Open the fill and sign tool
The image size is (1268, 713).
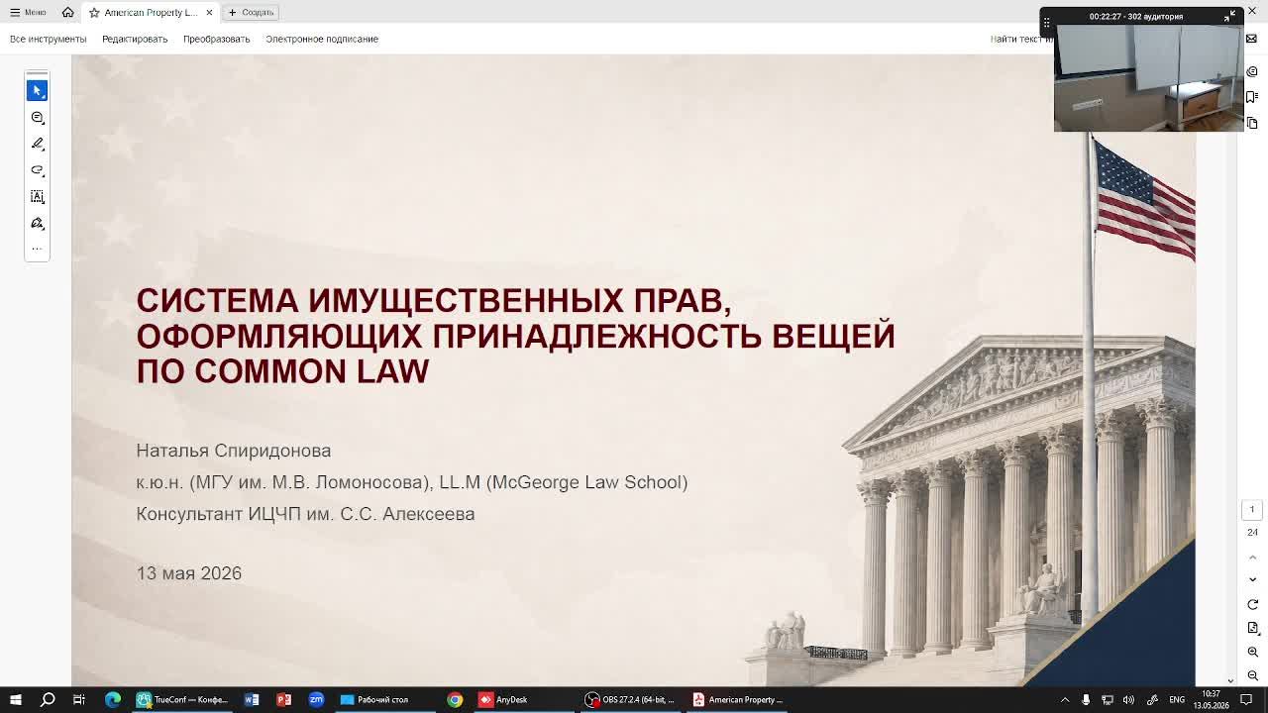[37, 224]
